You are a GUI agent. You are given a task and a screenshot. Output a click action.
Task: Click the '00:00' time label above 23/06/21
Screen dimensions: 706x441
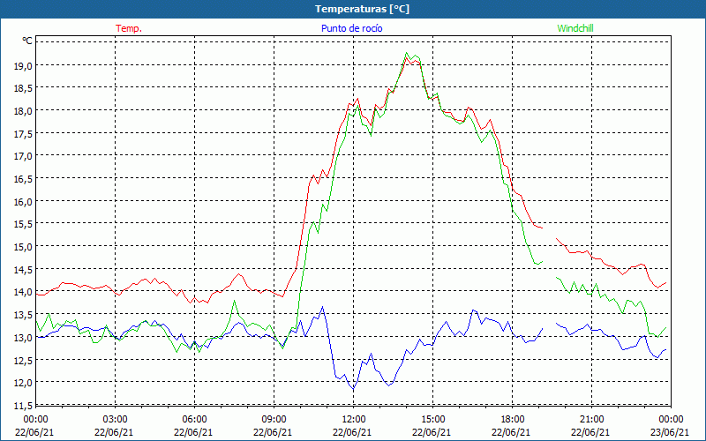click(671, 420)
